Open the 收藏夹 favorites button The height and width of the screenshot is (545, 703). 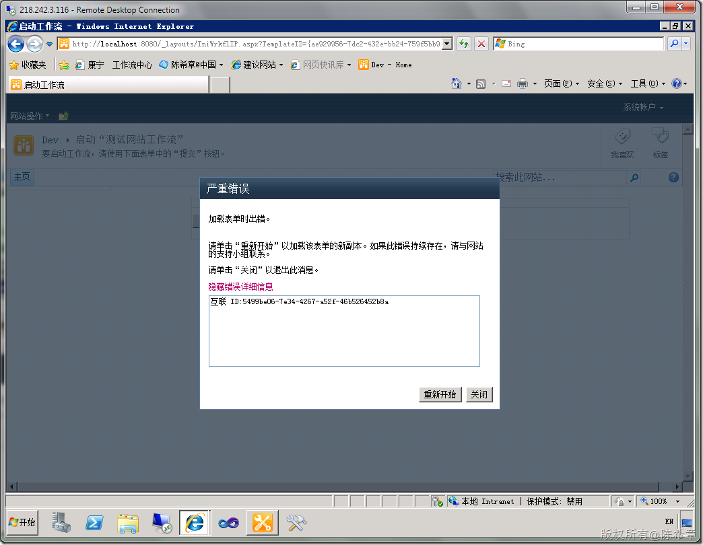[28, 65]
